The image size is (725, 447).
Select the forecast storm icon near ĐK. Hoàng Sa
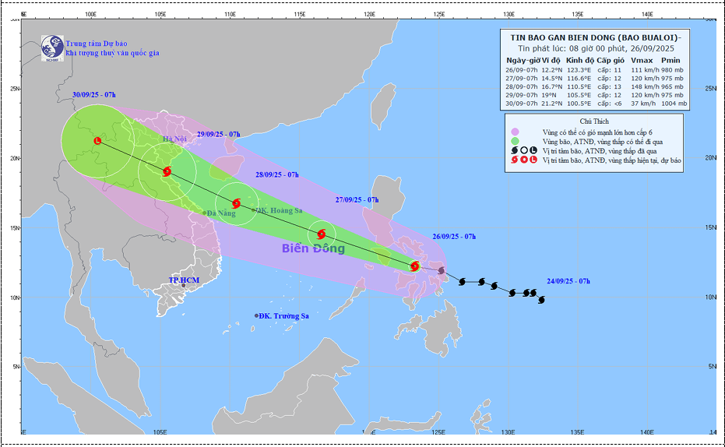236,204
